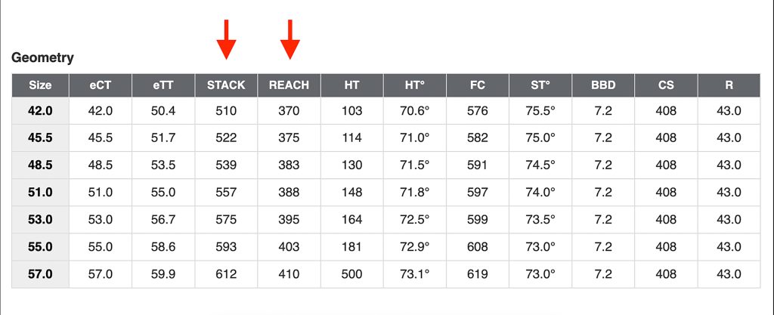Click the eCT column header
This screenshot has height=315, width=774.
coord(101,85)
